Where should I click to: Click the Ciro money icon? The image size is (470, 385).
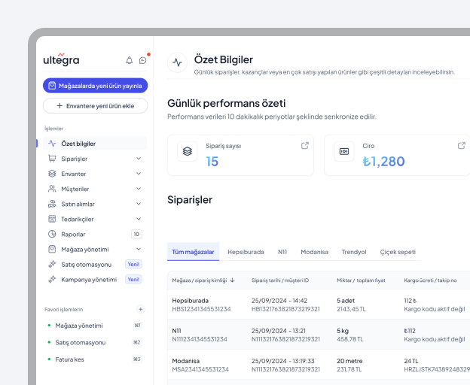click(344, 151)
